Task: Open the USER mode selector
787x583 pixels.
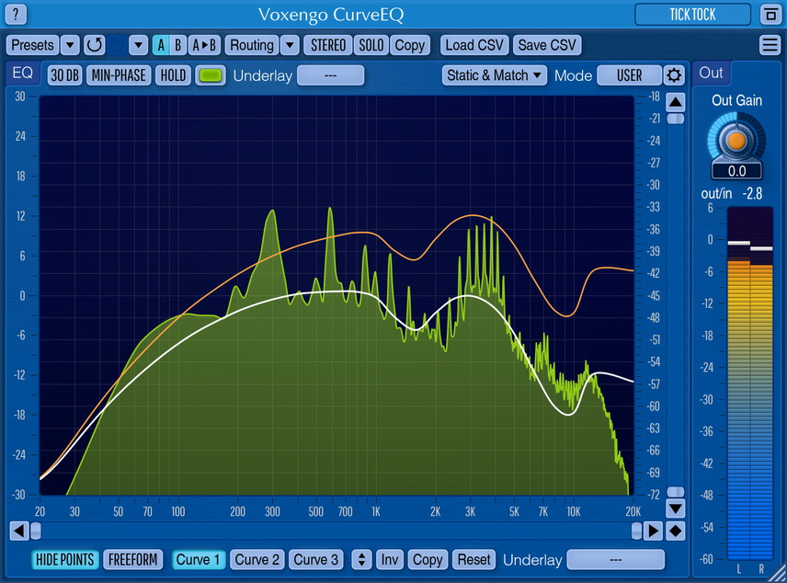Action: click(x=630, y=75)
